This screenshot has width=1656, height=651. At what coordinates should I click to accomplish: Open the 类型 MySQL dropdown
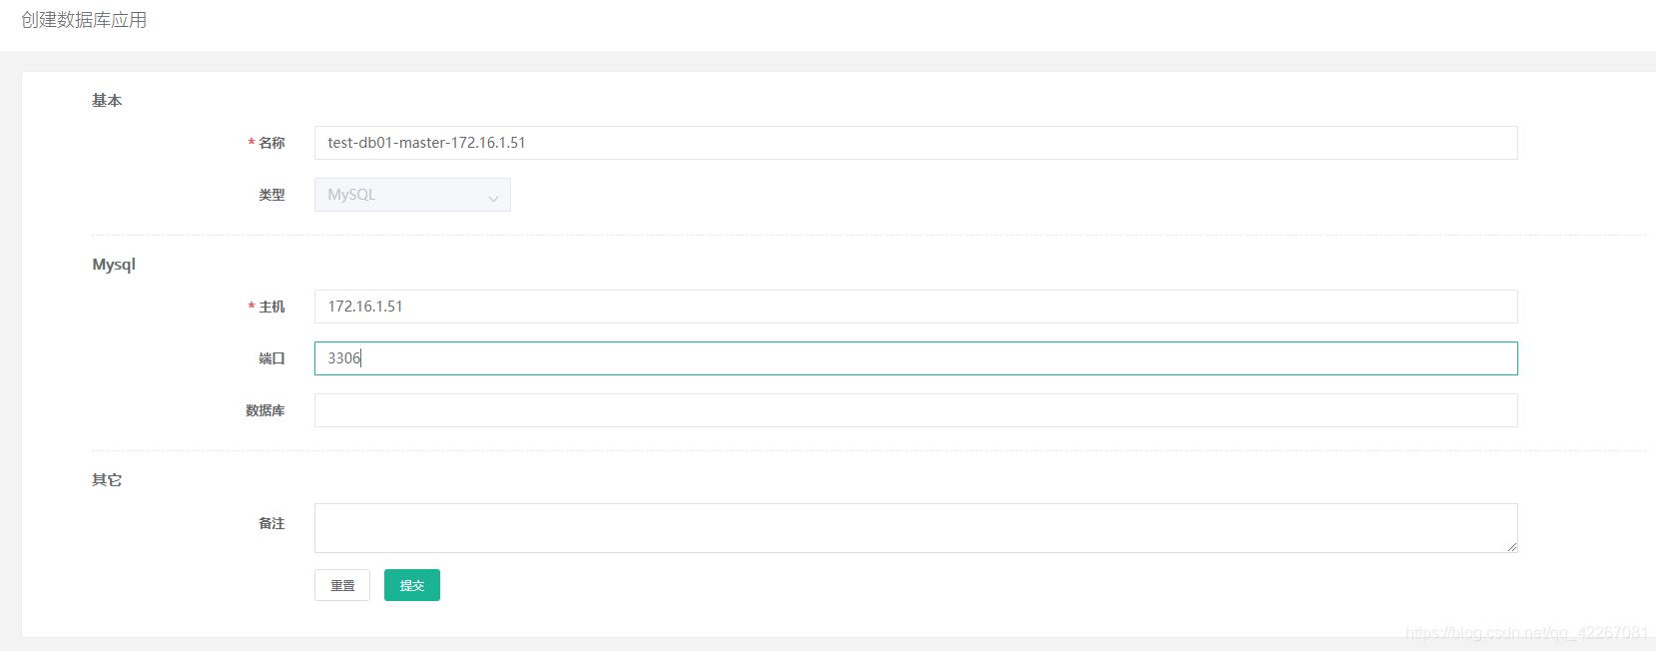click(411, 195)
